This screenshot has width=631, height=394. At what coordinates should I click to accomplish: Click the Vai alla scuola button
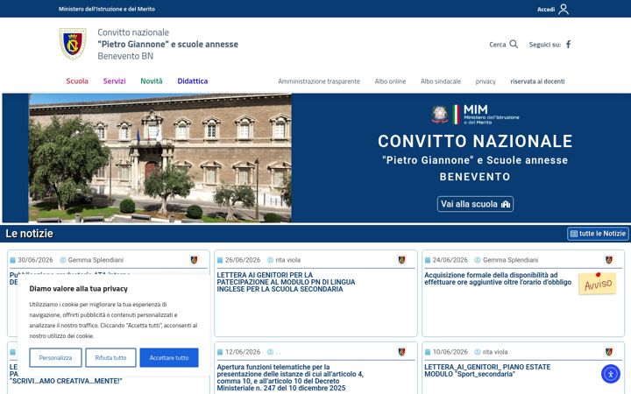pyautogui.click(x=475, y=204)
